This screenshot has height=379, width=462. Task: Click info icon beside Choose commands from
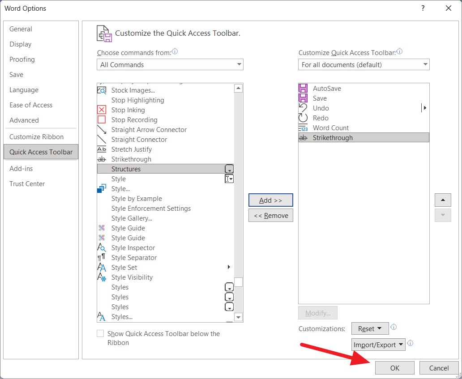pos(175,51)
